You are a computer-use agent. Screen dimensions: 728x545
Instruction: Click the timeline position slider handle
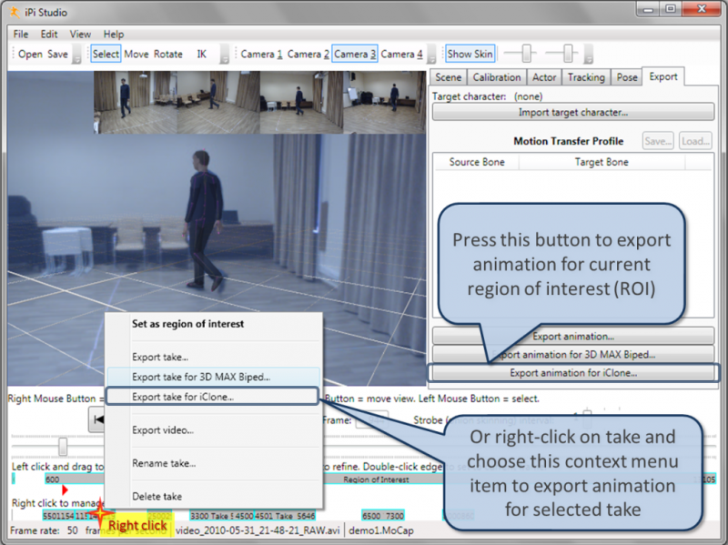[63, 447]
